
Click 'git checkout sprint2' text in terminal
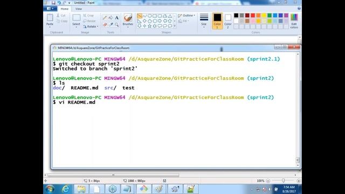click(x=89, y=64)
